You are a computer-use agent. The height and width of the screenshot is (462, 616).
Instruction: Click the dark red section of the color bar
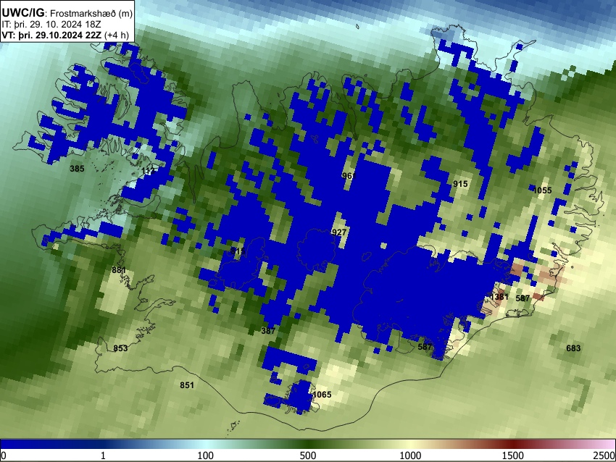click(x=513, y=445)
